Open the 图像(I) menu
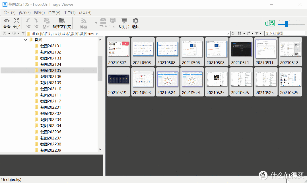307x183 pixels. (39, 13)
